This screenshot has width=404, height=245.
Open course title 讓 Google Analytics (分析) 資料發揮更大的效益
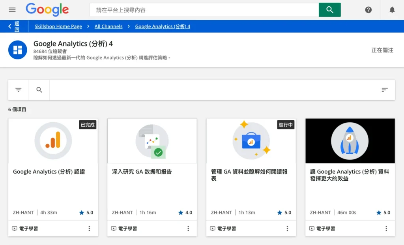pos(350,175)
